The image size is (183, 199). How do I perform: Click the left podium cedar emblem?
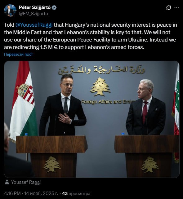click(52, 164)
